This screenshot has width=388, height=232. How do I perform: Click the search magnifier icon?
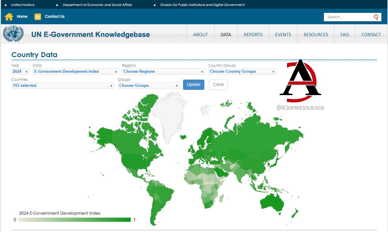coord(376,17)
